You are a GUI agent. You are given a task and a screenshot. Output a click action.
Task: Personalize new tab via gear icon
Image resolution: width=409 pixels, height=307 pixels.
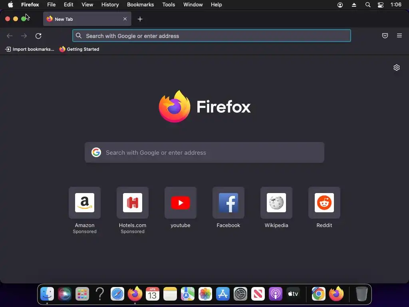(x=397, y=68)
